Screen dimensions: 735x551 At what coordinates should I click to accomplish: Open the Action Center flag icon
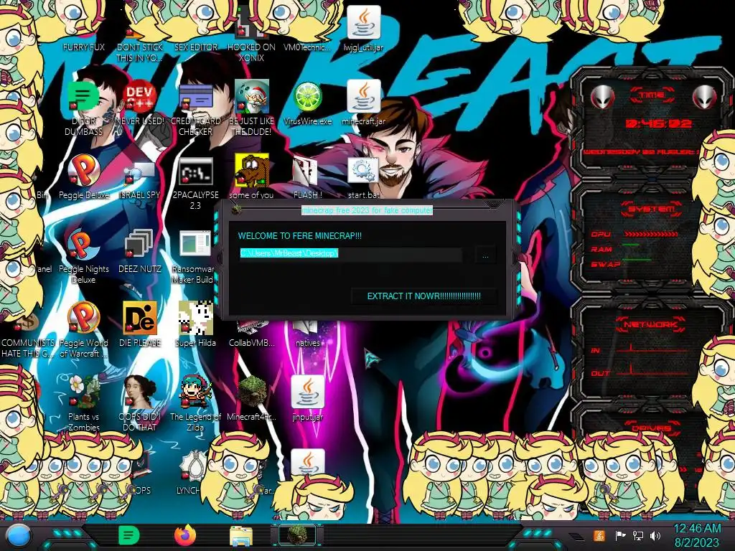pos(620,535)
